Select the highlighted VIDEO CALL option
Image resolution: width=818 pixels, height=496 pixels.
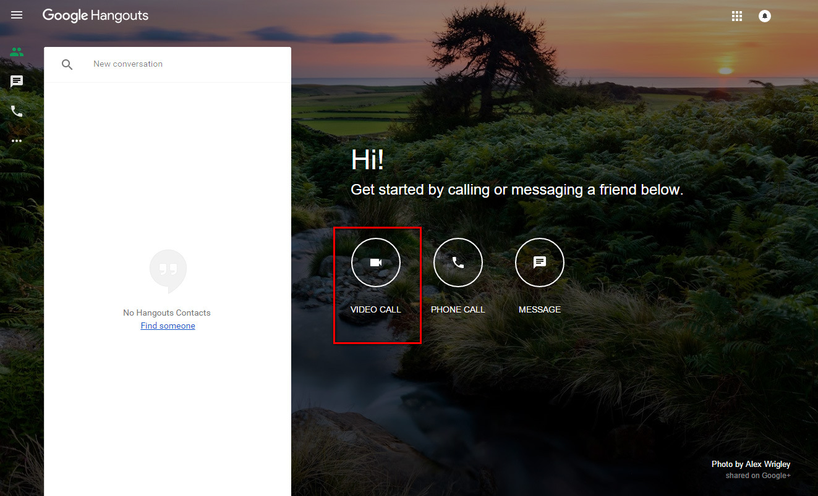[376, 285]
